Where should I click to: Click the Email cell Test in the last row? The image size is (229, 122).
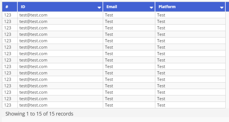[109, 105]
